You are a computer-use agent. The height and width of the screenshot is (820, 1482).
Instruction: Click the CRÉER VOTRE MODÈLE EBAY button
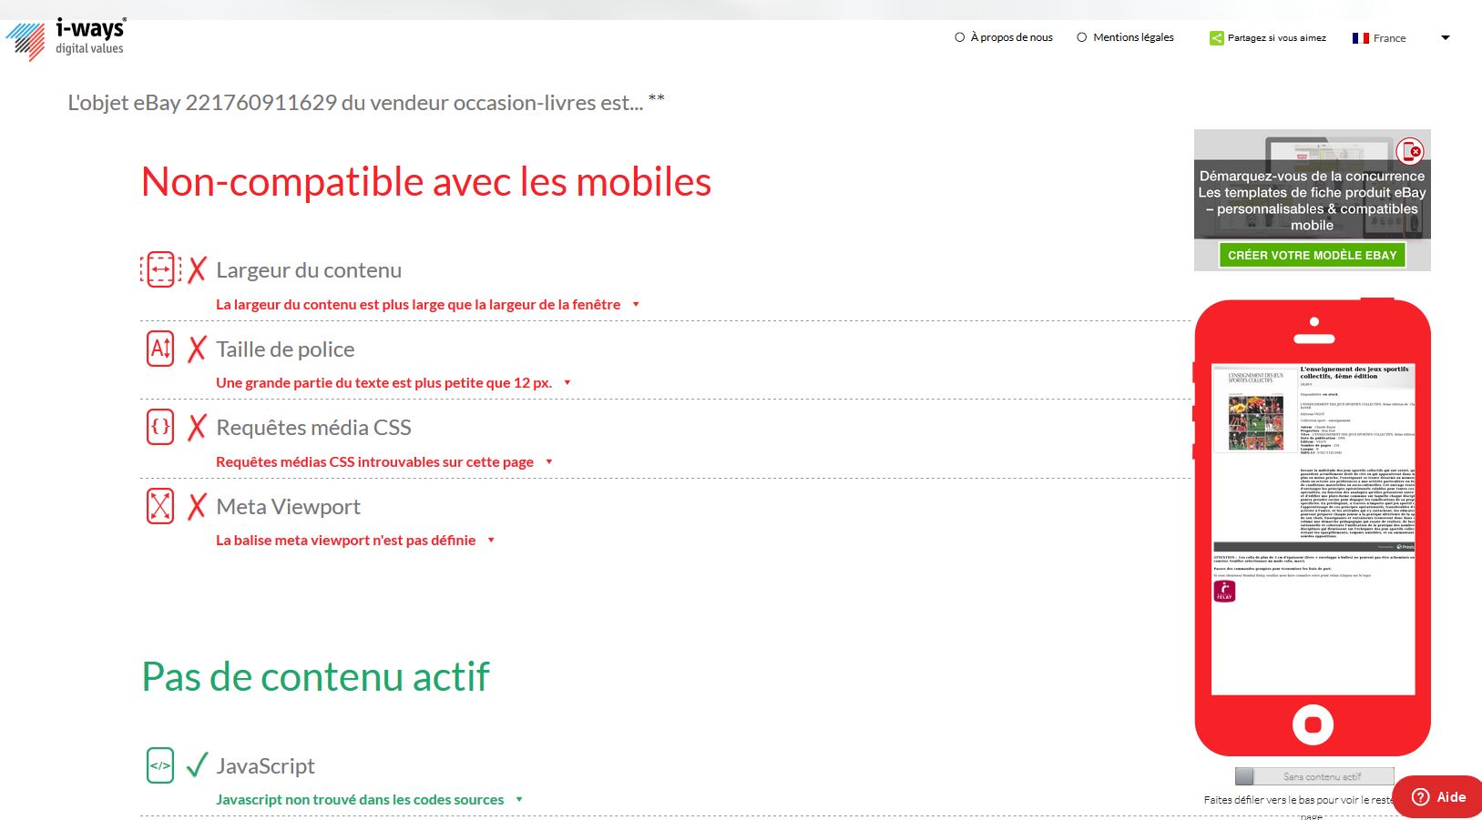point(1312,255)
